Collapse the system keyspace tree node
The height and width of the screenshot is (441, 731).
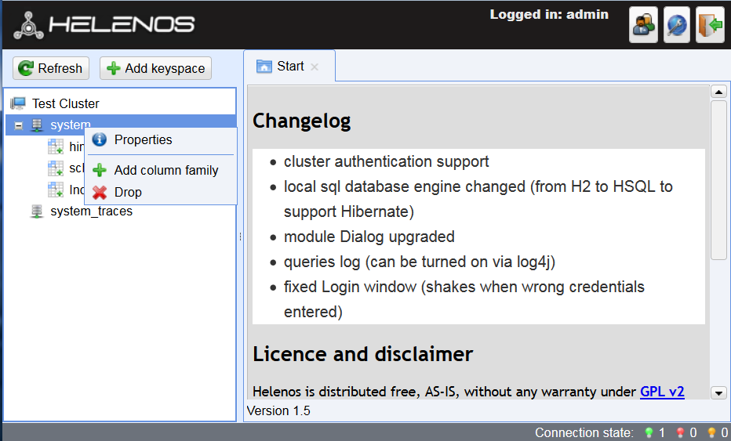(x=19, y=125)
